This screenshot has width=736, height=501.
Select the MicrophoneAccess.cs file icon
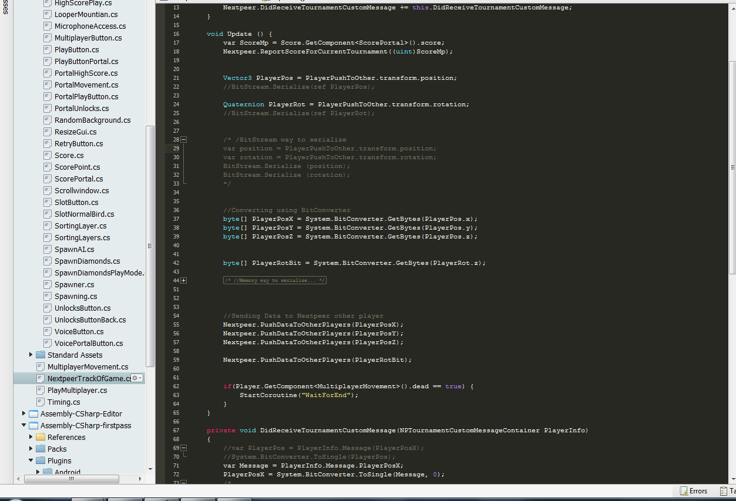pyautogui.click(x=48, y=26)
